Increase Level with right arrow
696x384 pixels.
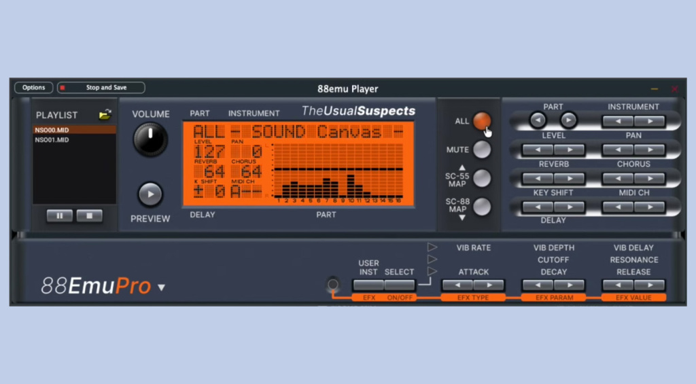(x=570, y=150)
